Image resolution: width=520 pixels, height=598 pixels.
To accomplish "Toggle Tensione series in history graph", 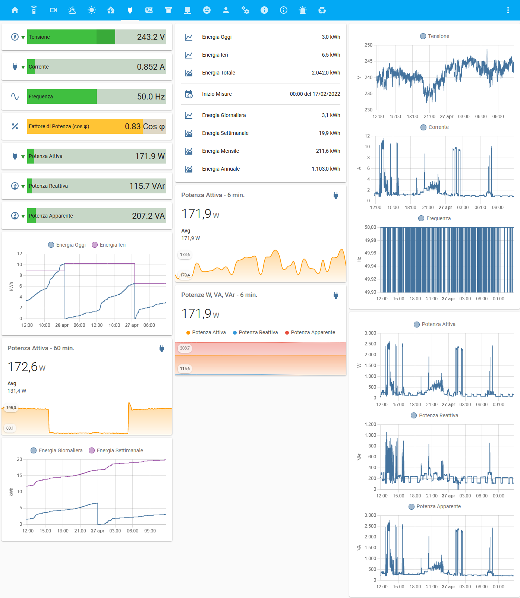I will tap(435, 36).
